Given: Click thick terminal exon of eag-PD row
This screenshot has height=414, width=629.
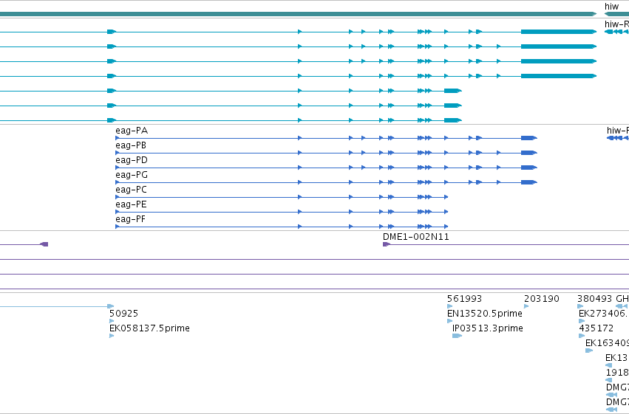Looking at the screenshot, I should click(529, 168).
